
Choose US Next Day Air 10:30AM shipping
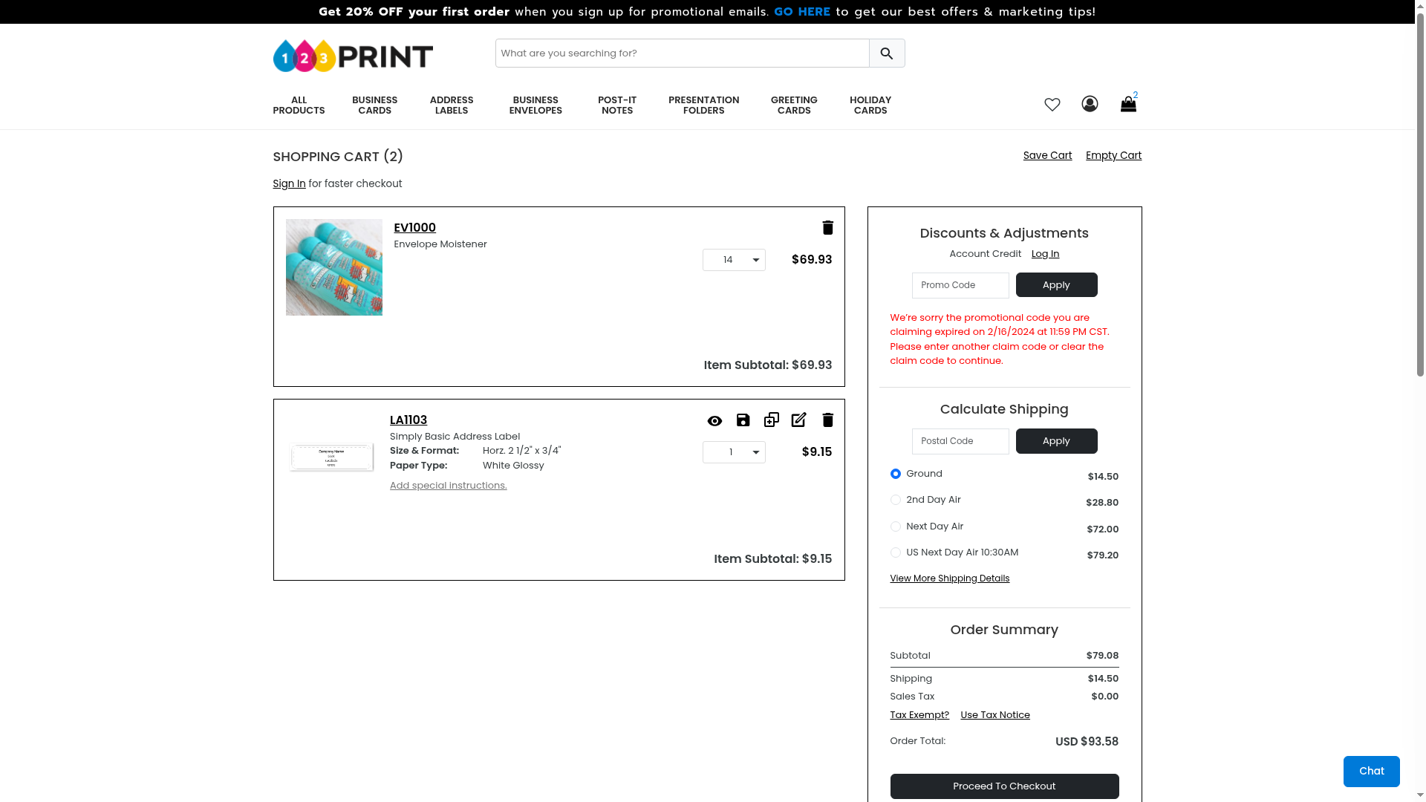click(x=896, y=552)
